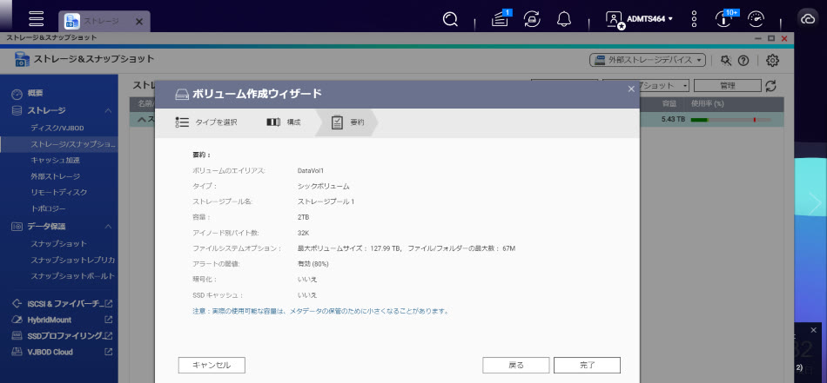Click the キャンセル button
The height and width of the screenshot is (383, 827).
(x=212, y=365)
